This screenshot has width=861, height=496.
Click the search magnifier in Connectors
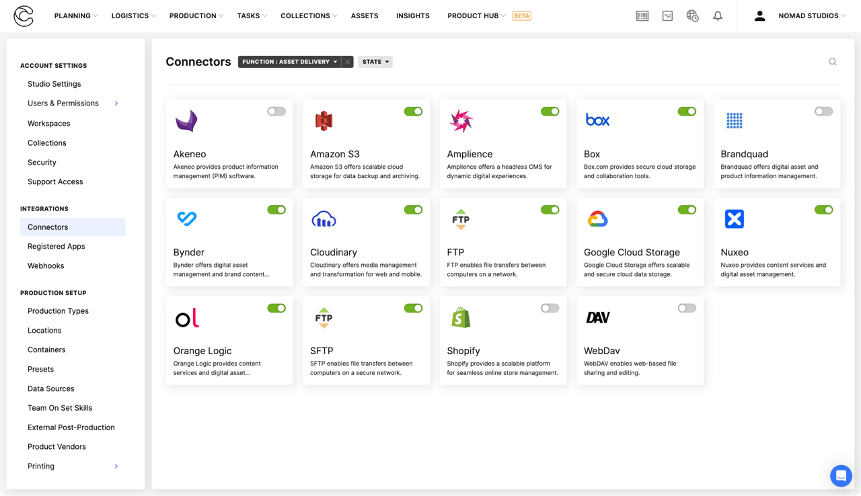pos(833,62)
